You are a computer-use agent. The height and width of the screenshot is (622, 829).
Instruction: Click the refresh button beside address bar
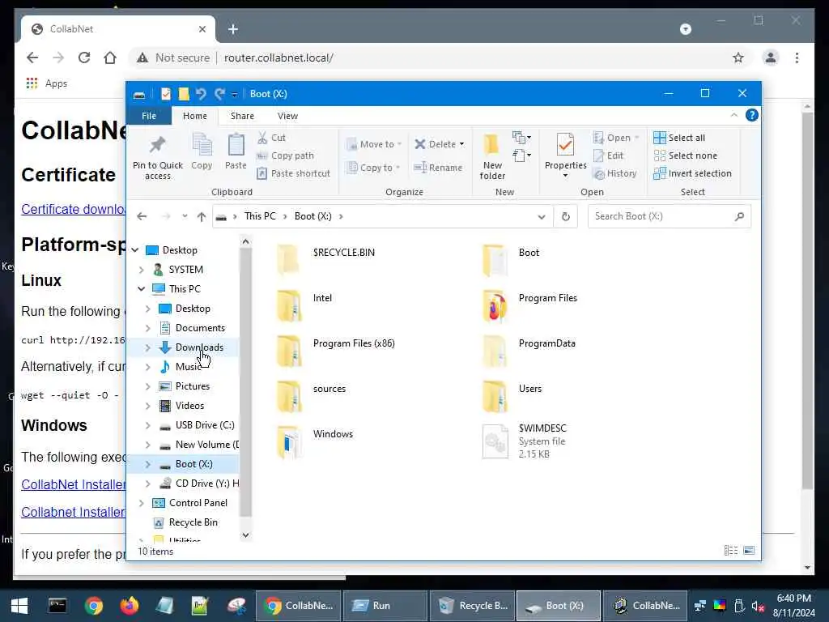(566, 216)
